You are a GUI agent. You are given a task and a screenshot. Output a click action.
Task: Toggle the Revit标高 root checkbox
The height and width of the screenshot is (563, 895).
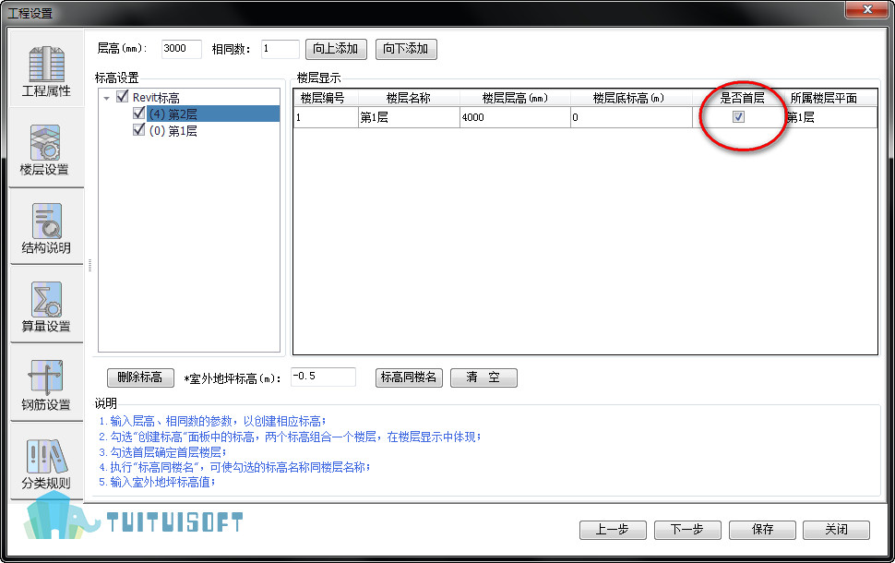click(123, 97)
